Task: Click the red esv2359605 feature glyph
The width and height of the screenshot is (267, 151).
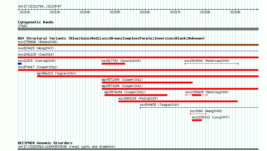Action: pos(196,95)
